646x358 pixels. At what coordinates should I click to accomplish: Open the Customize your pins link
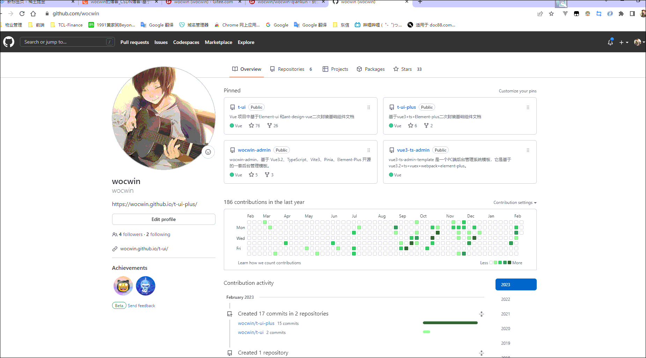click(517, 91)
